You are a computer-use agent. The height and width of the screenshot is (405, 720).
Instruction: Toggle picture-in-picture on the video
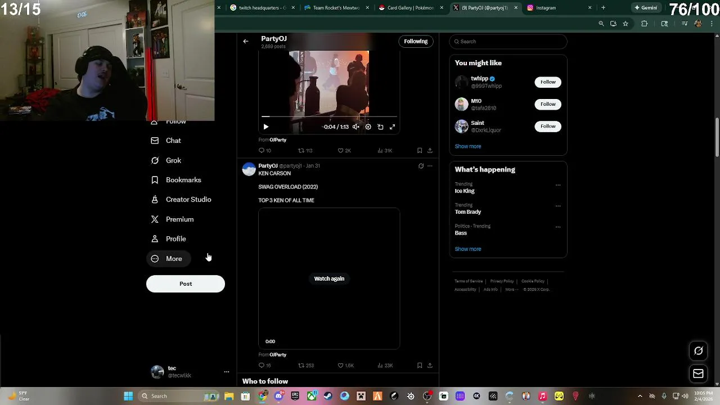[x=380, y=127]
